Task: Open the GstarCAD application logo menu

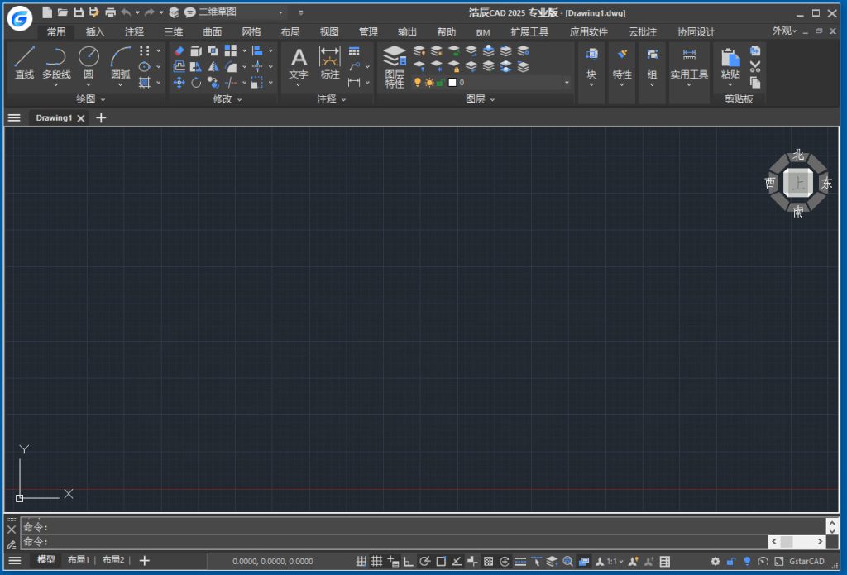Action: tap(20, 19)
